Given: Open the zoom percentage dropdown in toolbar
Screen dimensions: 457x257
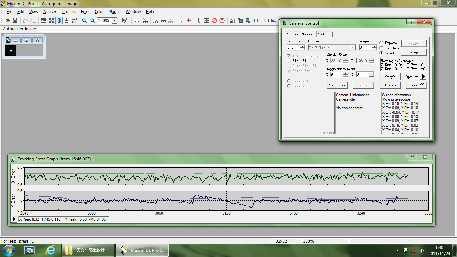Looking at the screenshot, I should click(x=114, y=21).
